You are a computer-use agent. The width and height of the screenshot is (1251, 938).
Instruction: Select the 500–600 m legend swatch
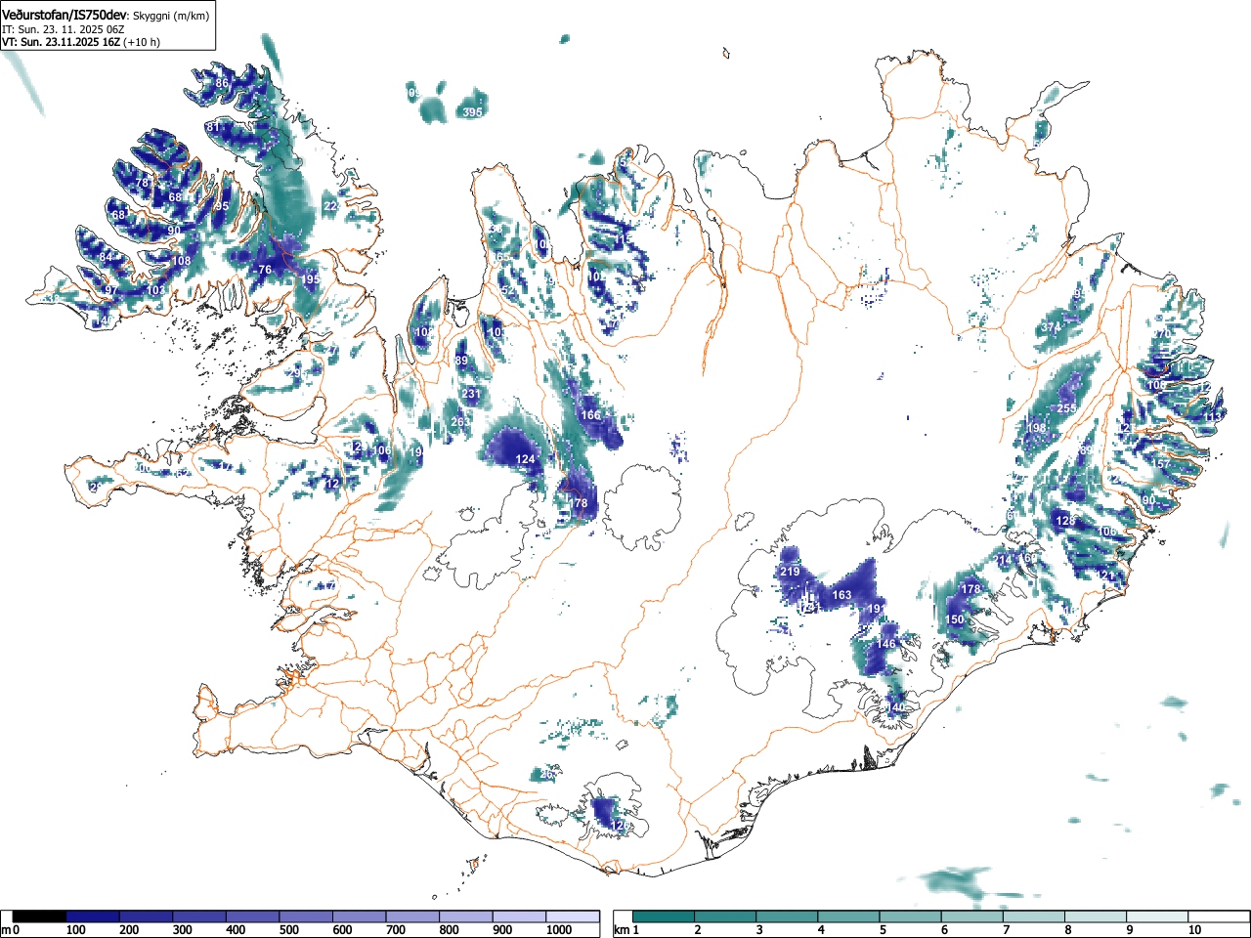[306, 917]
